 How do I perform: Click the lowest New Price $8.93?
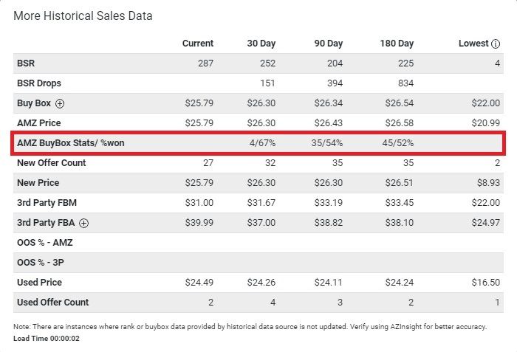click(x=487, y=182)
